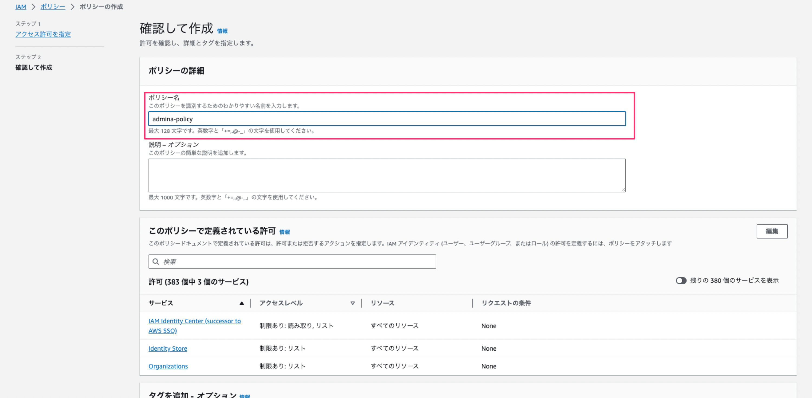The image size is (812, 398).
Task: Sort by サービス column ascending arrow
Action: click(x=242, y=303)
